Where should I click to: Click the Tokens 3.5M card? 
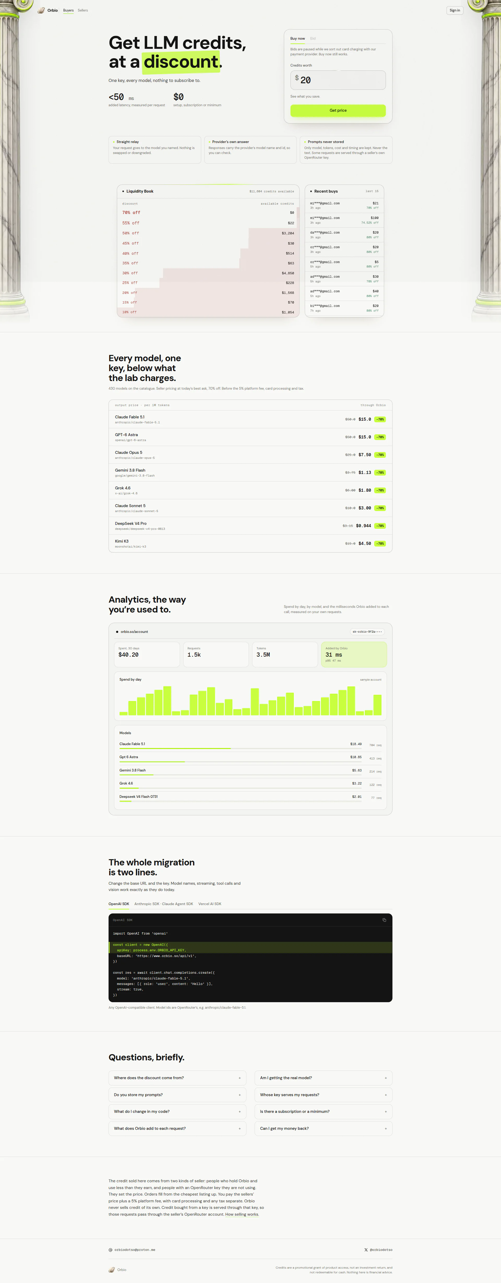(x=285, y=654)
